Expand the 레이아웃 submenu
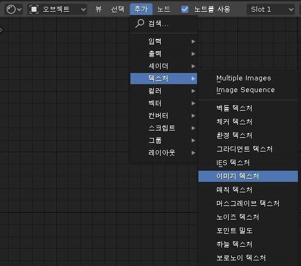This screenshot has height=266, width=301. [x=164, y=153]
